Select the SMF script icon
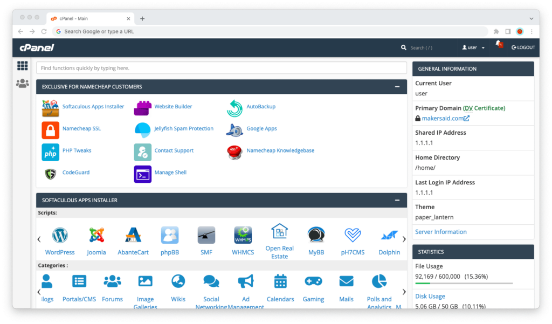552x324 pixels. coord(206,235)
